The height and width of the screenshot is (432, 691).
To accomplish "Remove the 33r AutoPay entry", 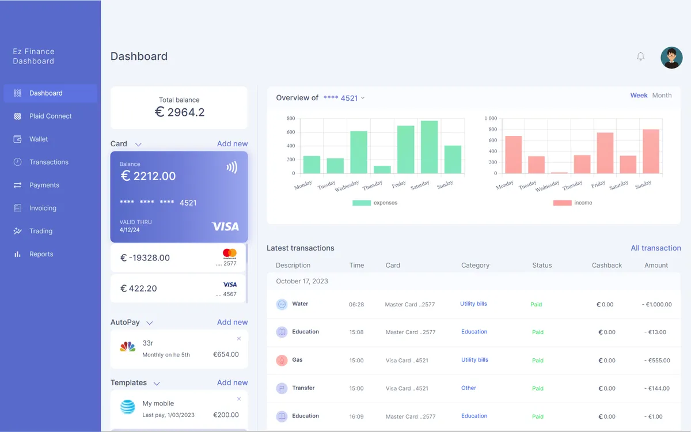I will tap(239, 338).
